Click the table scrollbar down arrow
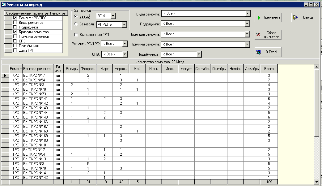This screenshot has width=322, height=186. 316,182
